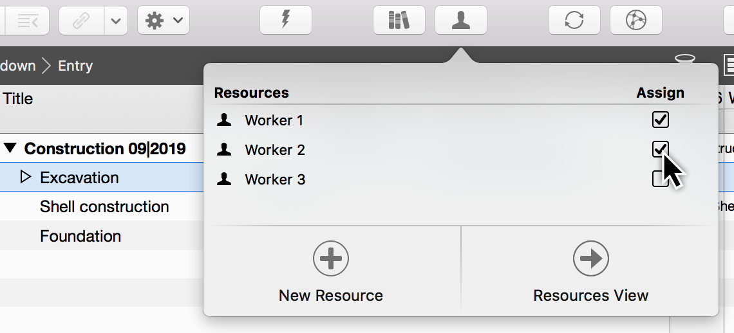The width and height of the screenshot is (734, 333).
Task: Select the Foundation task row
Action: 80,236
